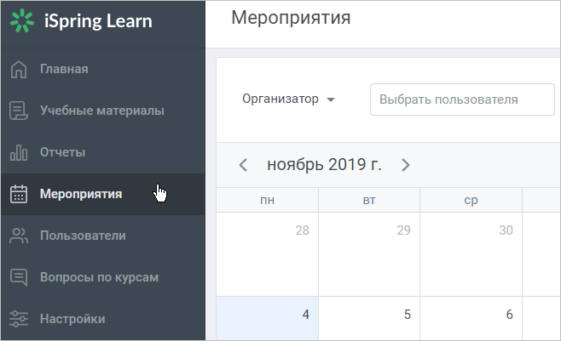Screen dimensions: 561x341
Task: Expand the Организатор dropdown
Action: pos(288,99)
